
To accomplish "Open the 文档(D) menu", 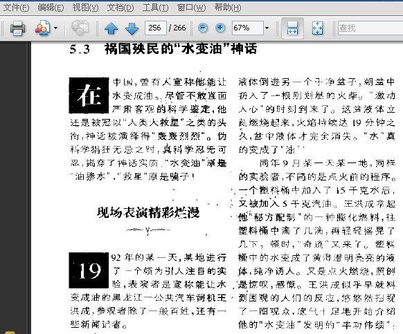I will (120, 8).
